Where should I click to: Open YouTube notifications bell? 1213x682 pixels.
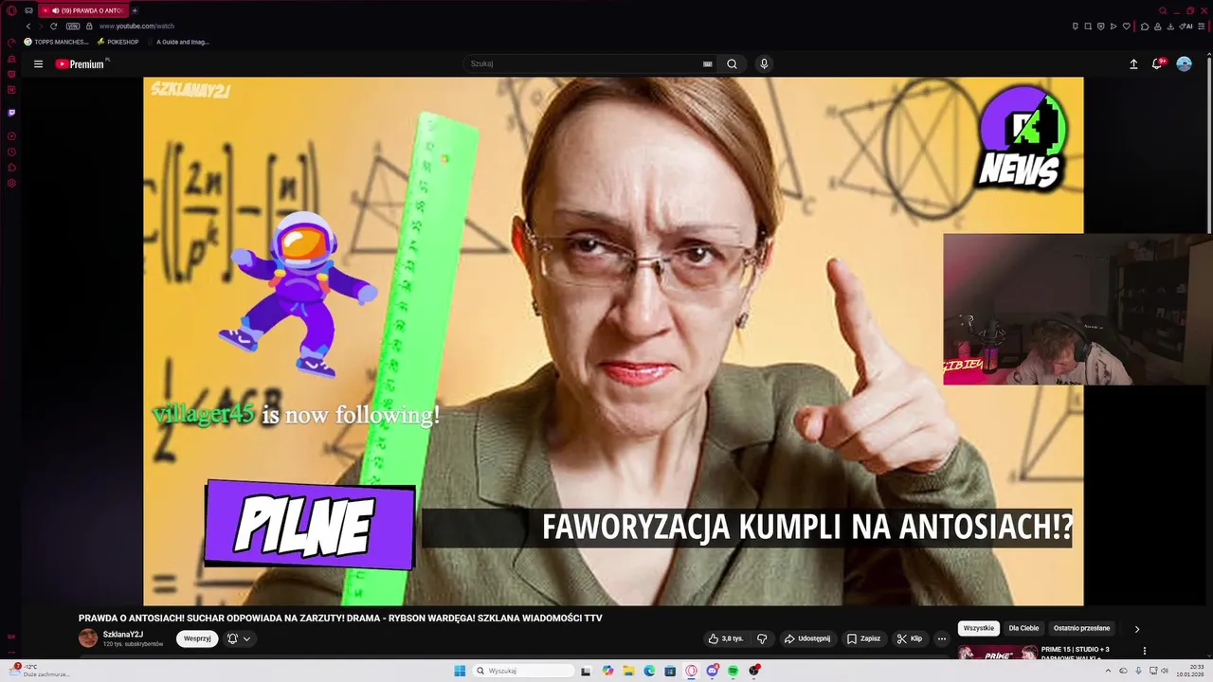pos(1157,64)
